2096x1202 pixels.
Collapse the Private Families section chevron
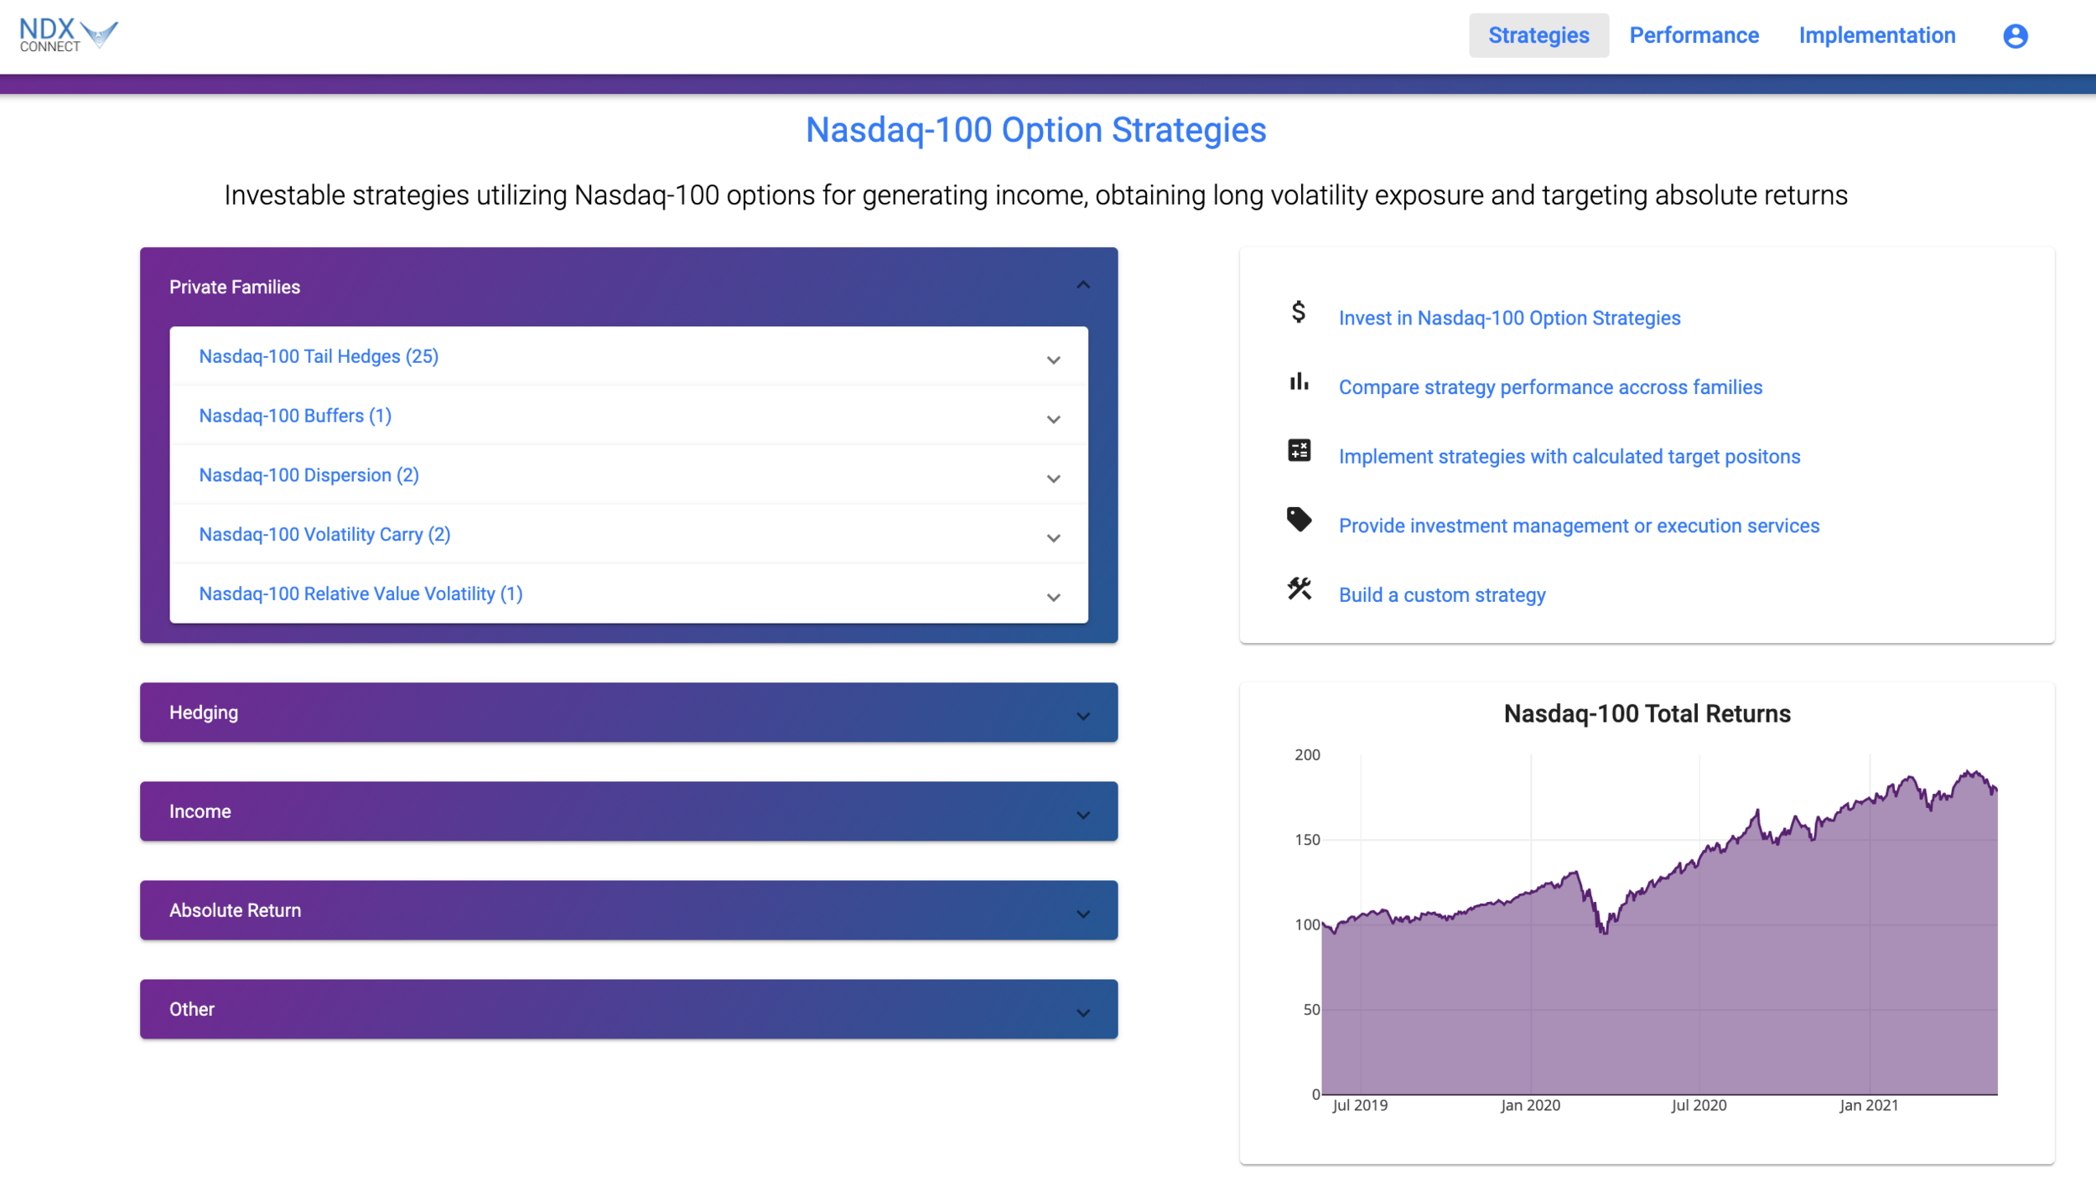point(1083,286)
